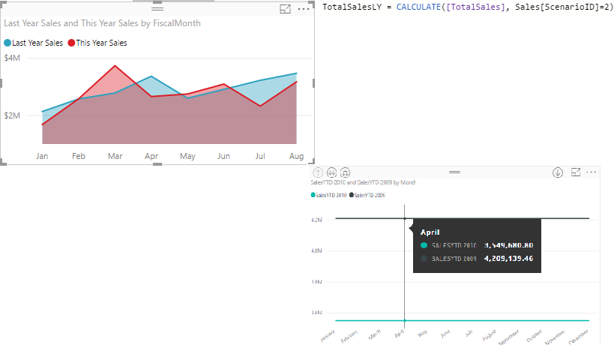614x345 pixels.
Task: Open More options on Last Year Sales chart
Action: [304, 8]
